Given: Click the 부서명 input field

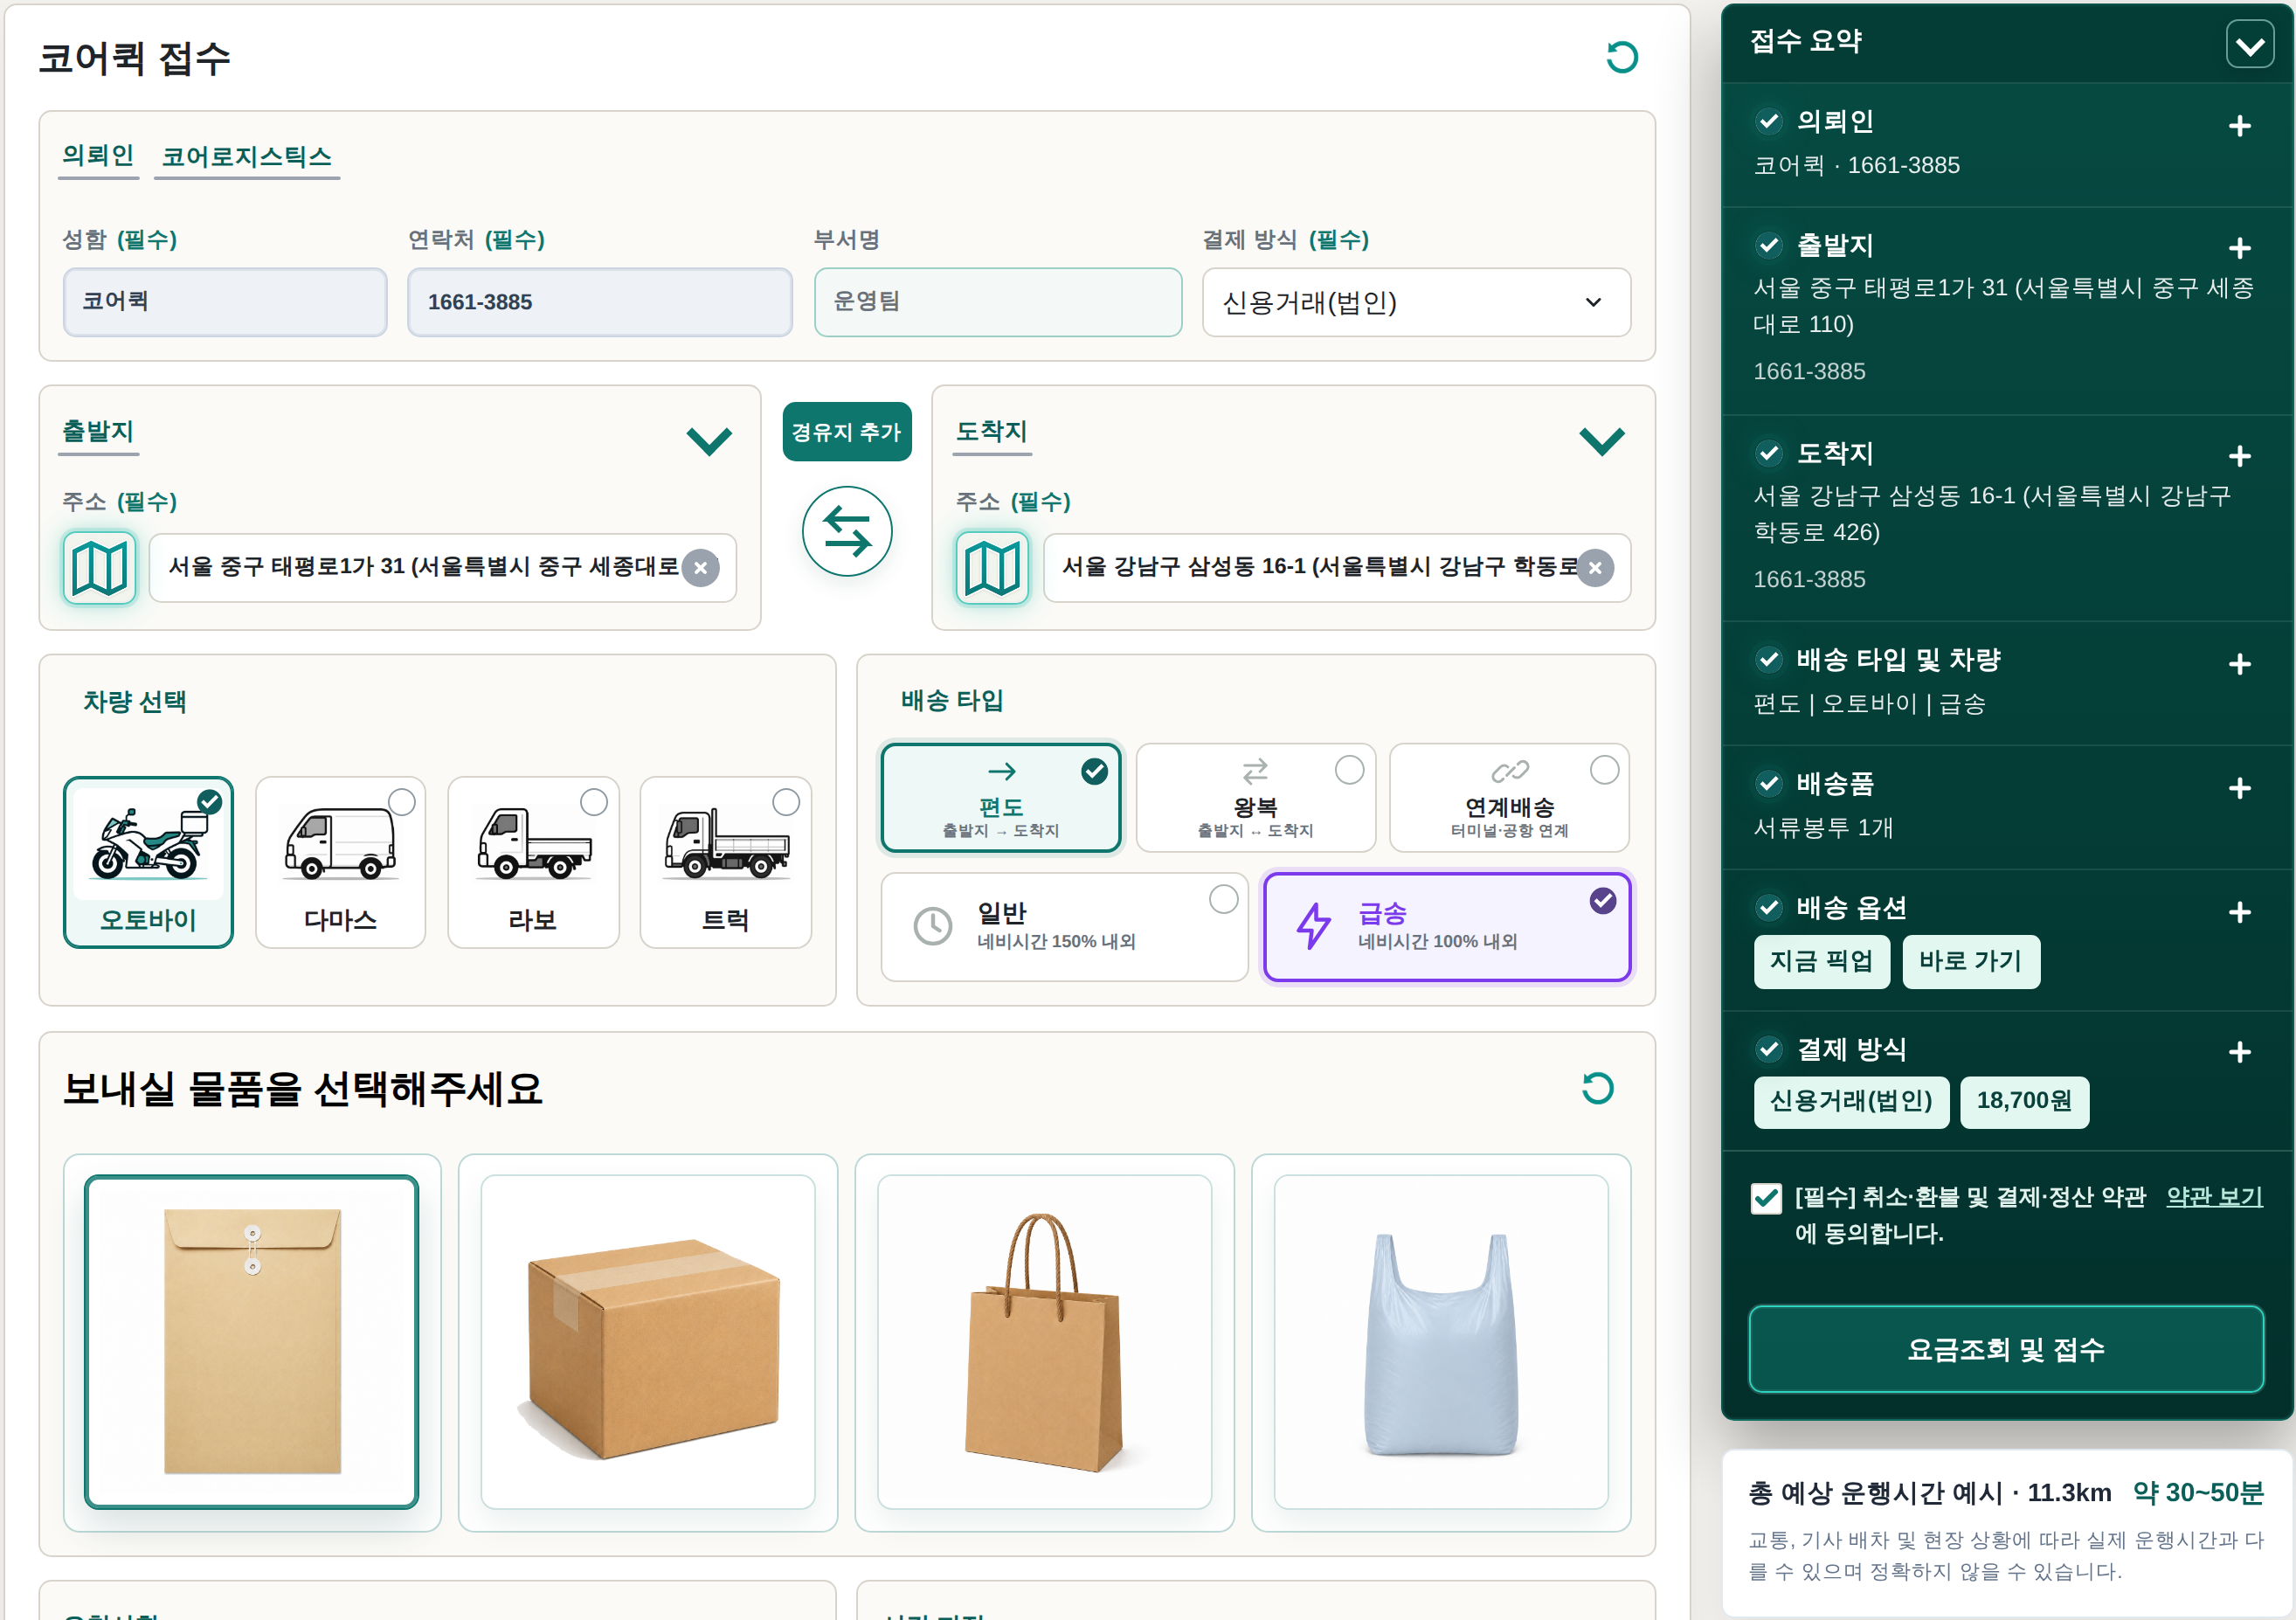Looking at the screenshot, I should 998,302.
